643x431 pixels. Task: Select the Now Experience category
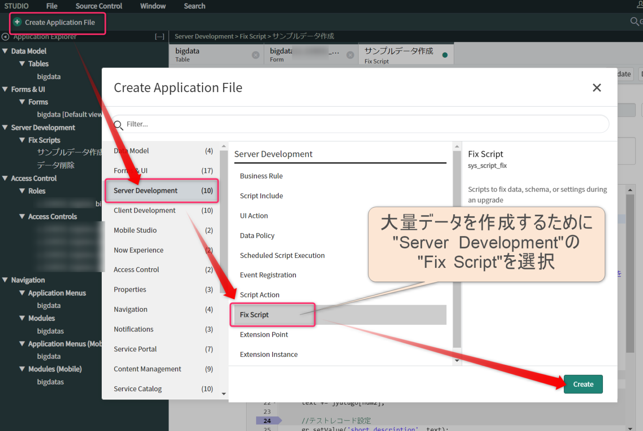(163, 250)
